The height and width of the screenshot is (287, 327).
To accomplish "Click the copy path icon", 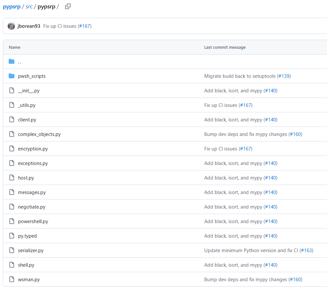I will click(x=68, y=6).
